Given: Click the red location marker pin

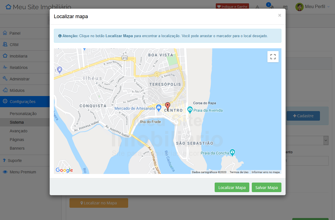Looking at the screenshot, I should point(167,106).
